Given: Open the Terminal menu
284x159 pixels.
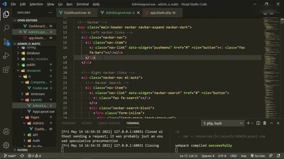Looking at the screenshot, I should click(83, 4).
